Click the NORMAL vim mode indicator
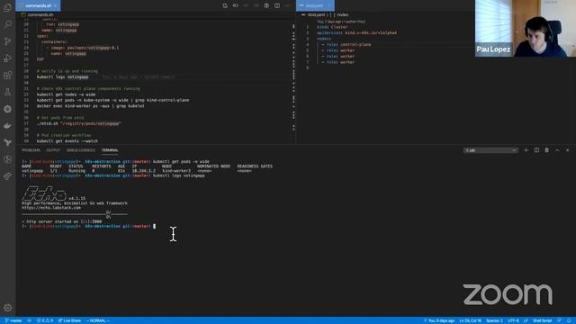The image size is (576, 324). 97,320
